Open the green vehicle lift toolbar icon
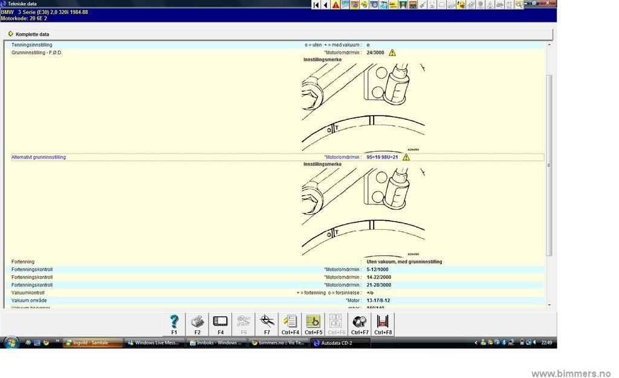Screen dimensions: 619x378 tap(403, 5)
